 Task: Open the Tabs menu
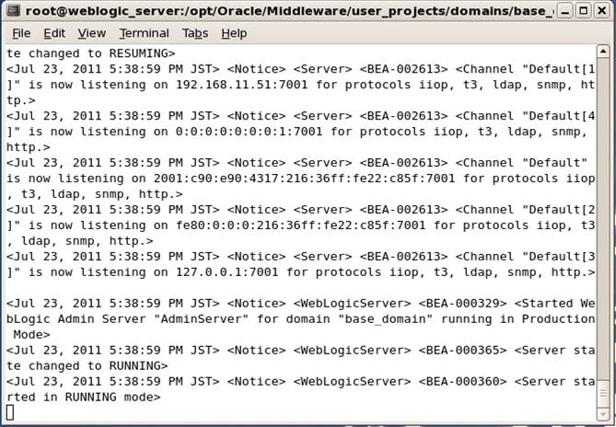[x=195, y=33]
